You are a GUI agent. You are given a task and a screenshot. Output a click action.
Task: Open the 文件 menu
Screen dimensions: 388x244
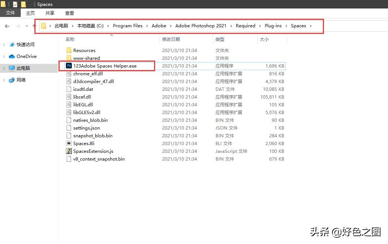tap(10, 13)
